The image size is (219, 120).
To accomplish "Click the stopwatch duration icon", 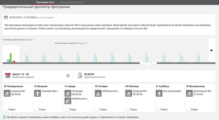I will click(80, 75).
